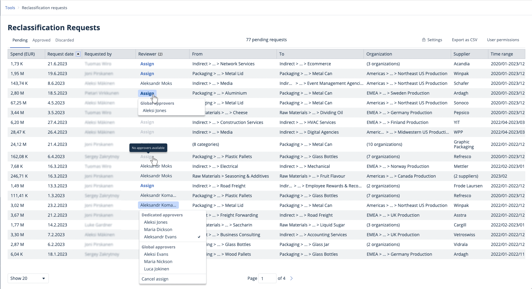The image size is (532, 289).
Task: Click the Settings lock icon
Action: pos(424,40)
